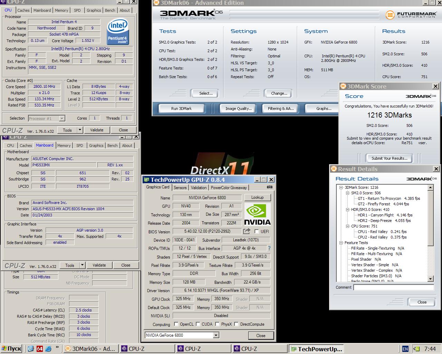Screen dimensions: 442x354
Task: Click the GPU-Z camera screenshot icon
Action: [x=269, y=187]
